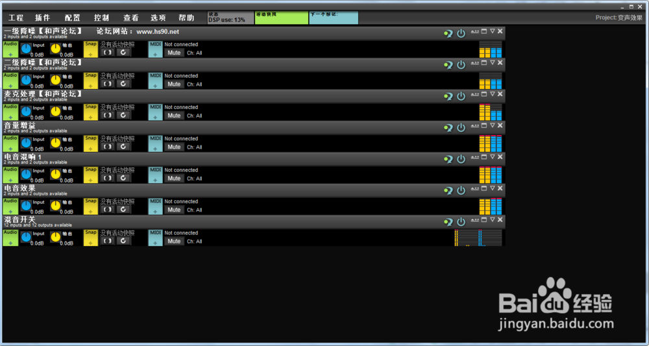Collapse the 二级降噪 rack with its triangle

tap(492, 62)
